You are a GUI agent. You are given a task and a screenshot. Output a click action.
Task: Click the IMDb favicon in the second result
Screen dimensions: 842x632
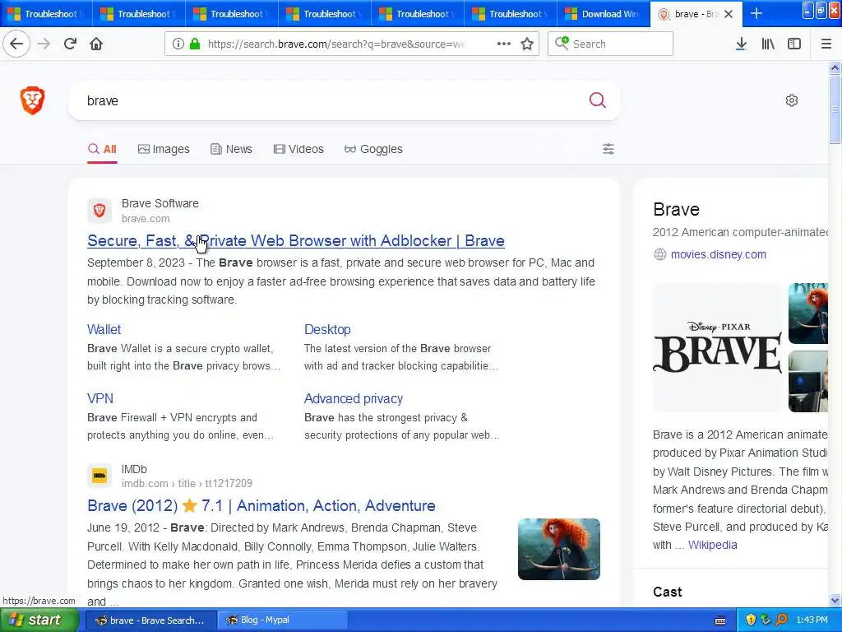(99, 476)
